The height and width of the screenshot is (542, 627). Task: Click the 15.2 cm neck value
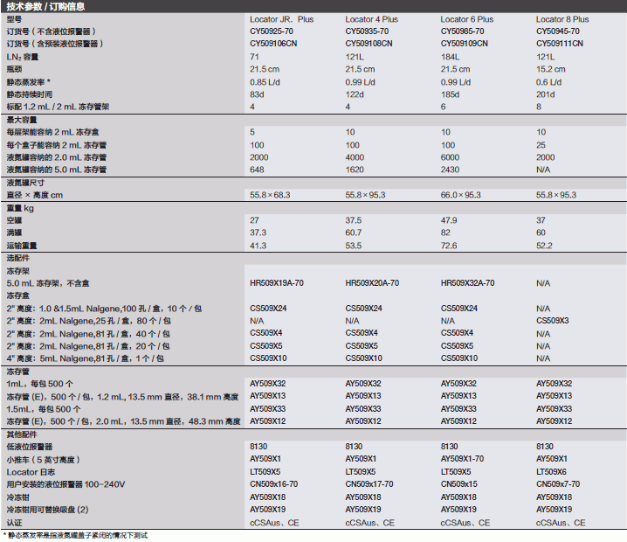[x=551, y=69]
